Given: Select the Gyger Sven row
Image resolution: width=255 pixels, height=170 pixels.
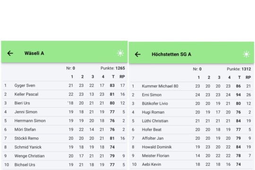Looking at the screenshot, I should point(64,85).
